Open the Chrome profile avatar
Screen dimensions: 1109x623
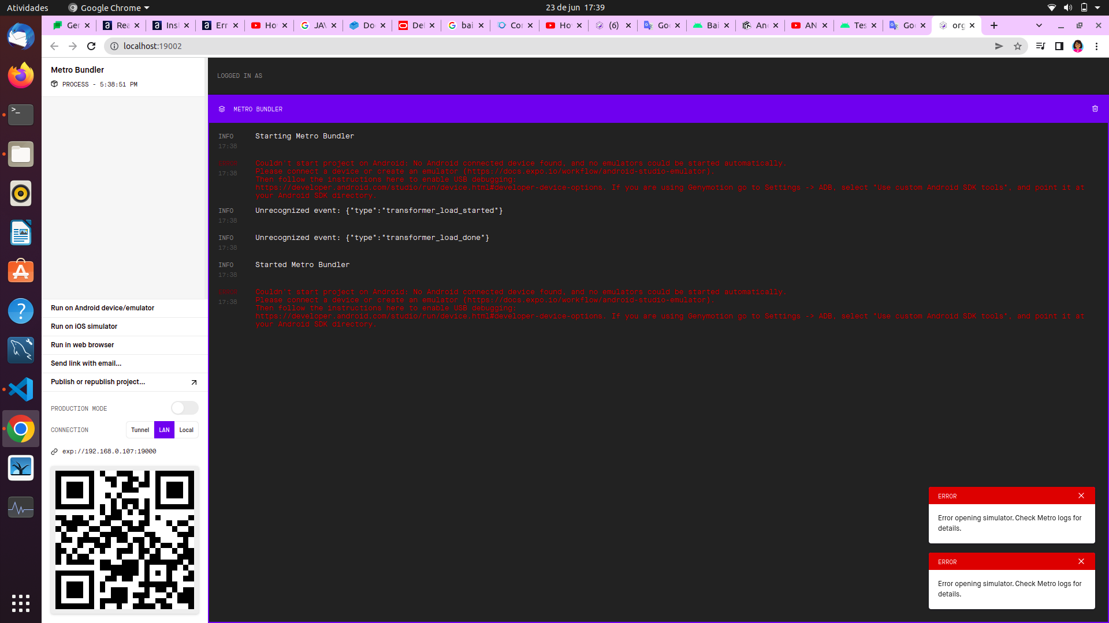coord(1078,46)
